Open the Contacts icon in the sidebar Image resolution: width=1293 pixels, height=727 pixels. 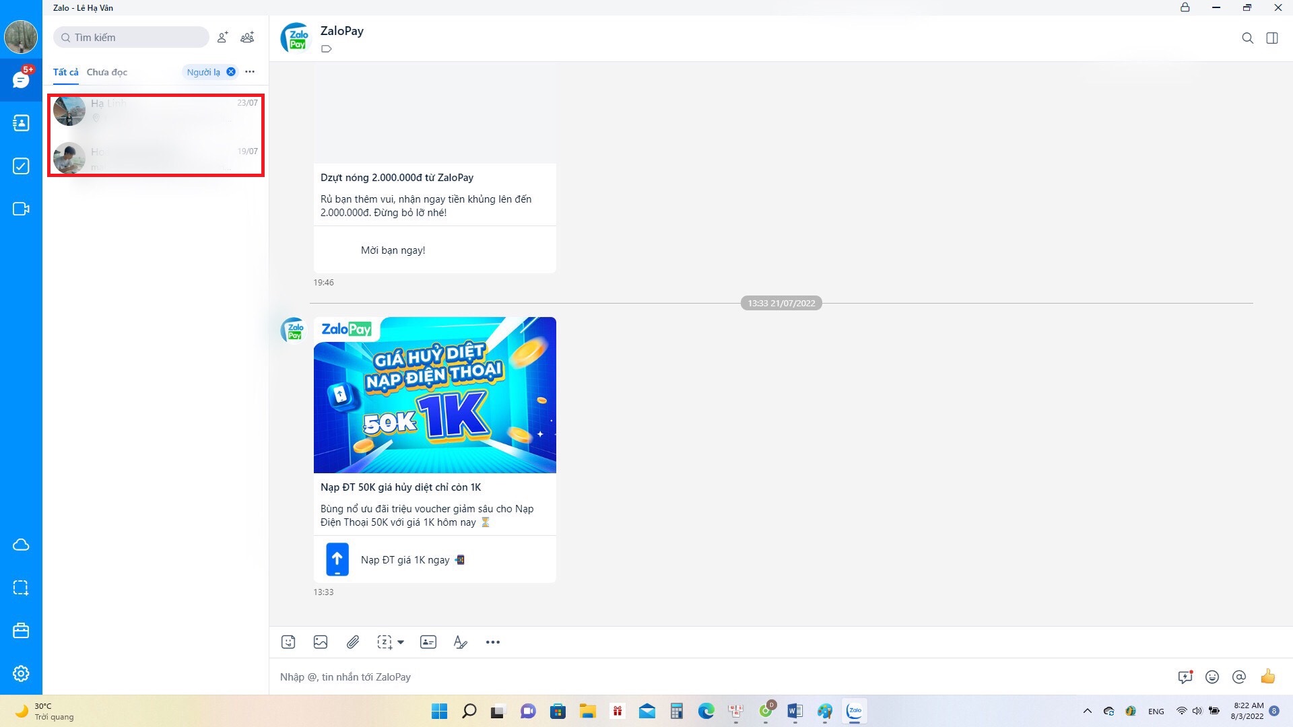(21, 123)
